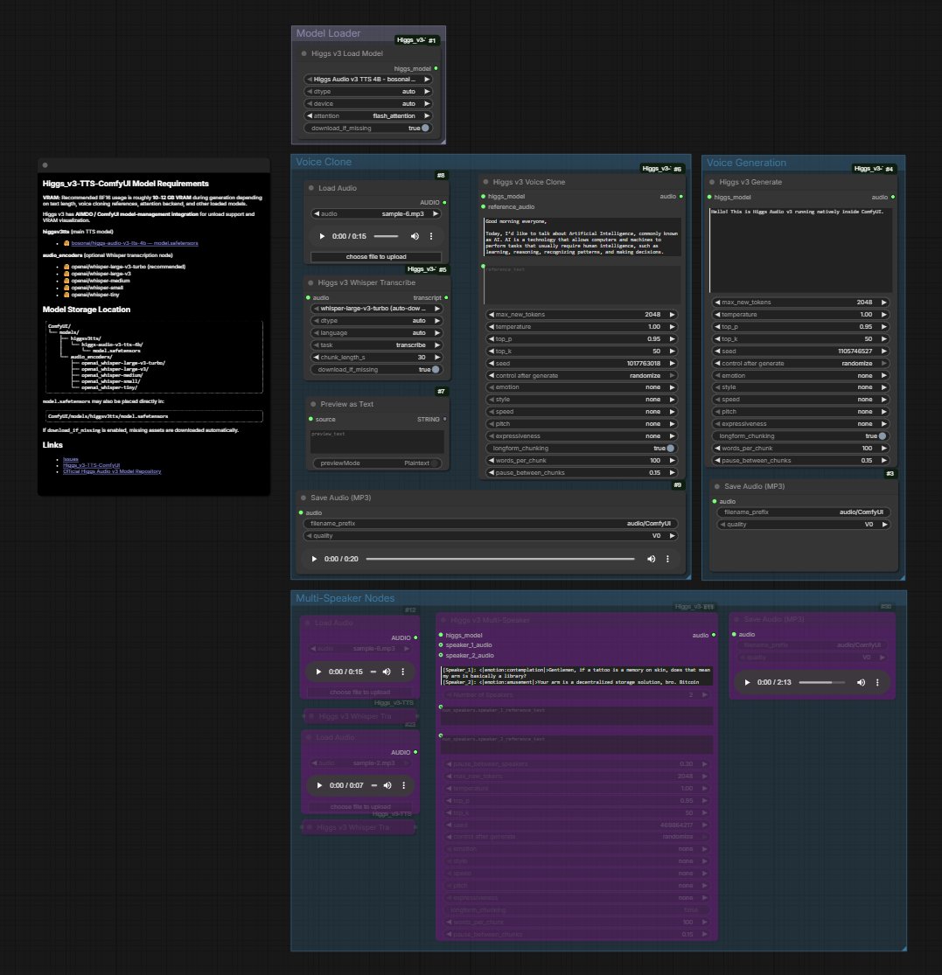
Task: Open the task transcribe dropdown
Action: point(375,345)
